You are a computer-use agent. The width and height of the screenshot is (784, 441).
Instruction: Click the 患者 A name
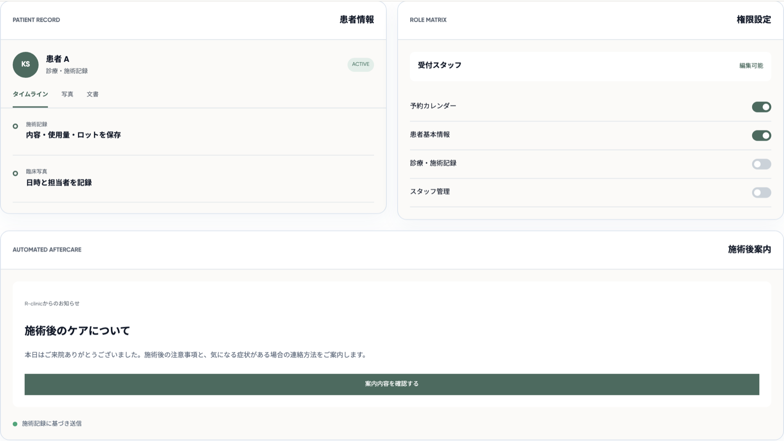pos(58,59)
